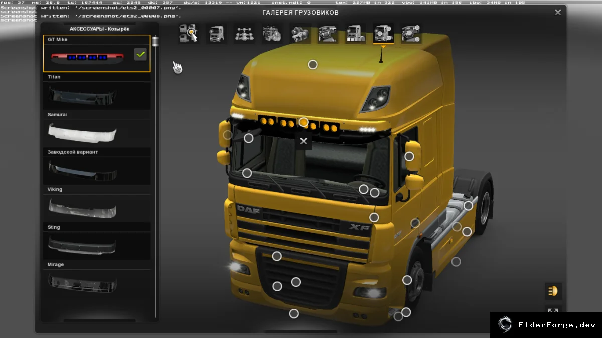Click the marker at the bumper's bottom center
This screenshot has width=602, height=338.
[294, 313]
